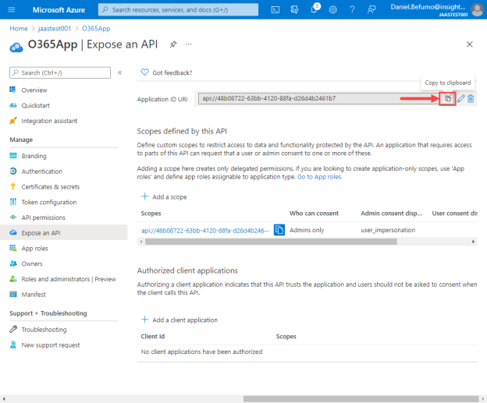The width and height of the screenshot is (487, 403).
Task: Click the Got feedback heart icon
Action: (x=144, y=72)
